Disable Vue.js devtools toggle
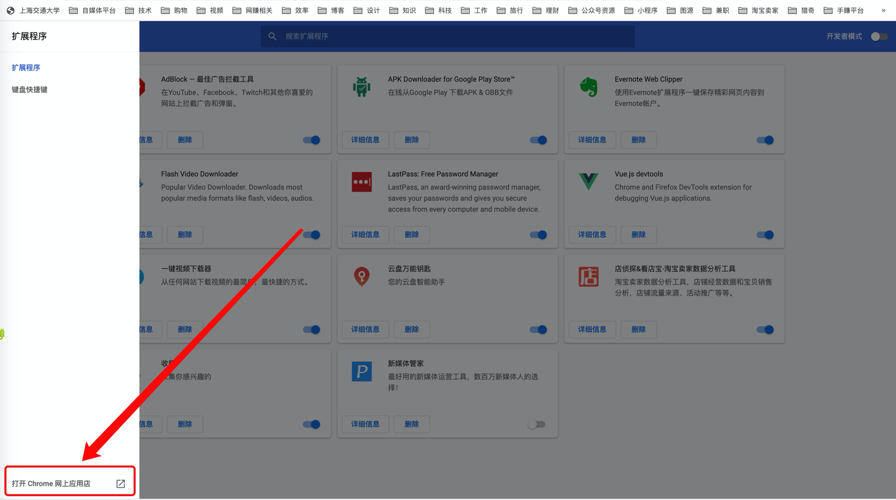Image resolution: width=896 pixels, height=500 pixels. (x=765, y=235)
